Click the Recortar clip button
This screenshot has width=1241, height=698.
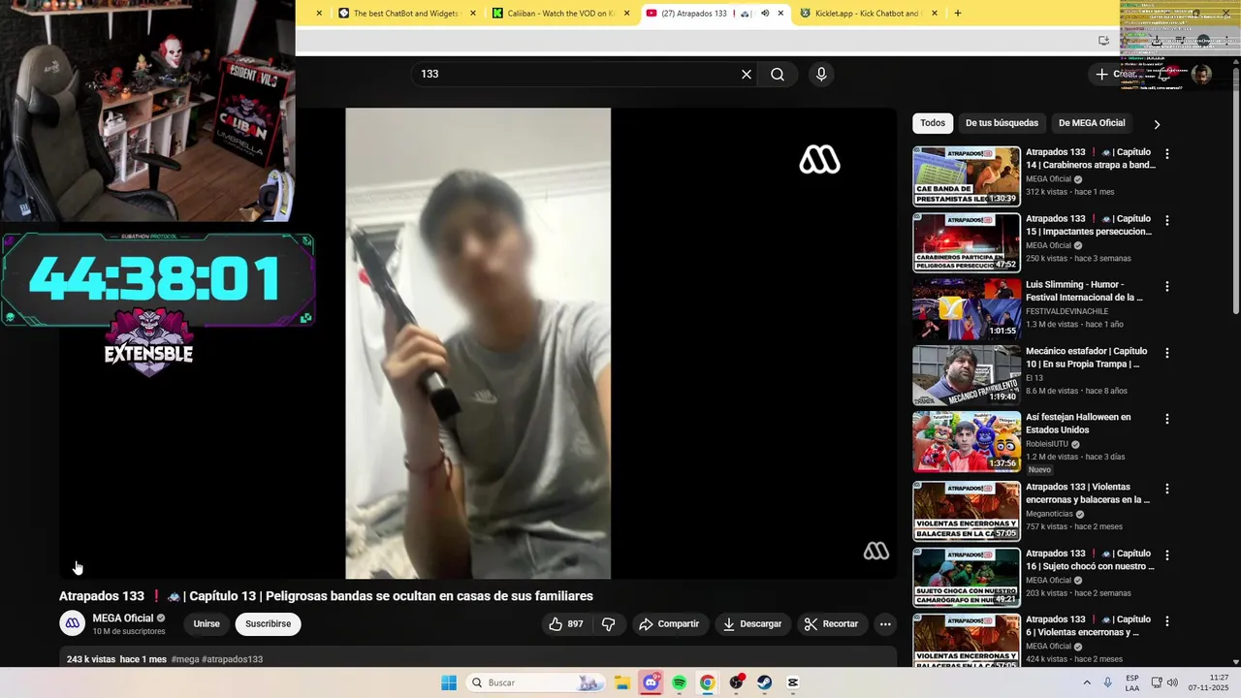pyautogui.click(x=832, y=624)
